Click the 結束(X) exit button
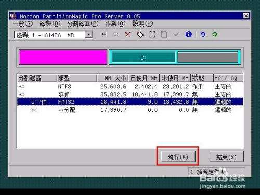This screenshot has height=195, width=260. (226, 157)
